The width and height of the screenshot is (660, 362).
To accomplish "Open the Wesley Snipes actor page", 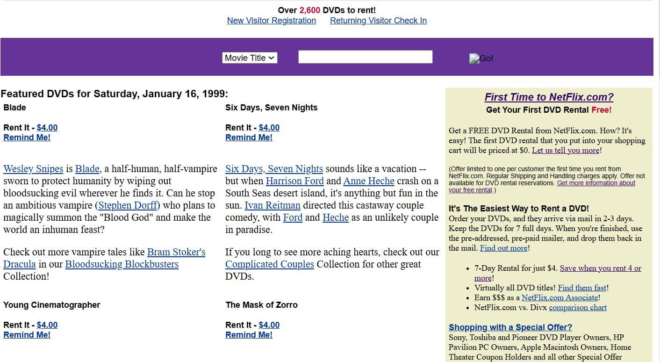I will point(33,168).
